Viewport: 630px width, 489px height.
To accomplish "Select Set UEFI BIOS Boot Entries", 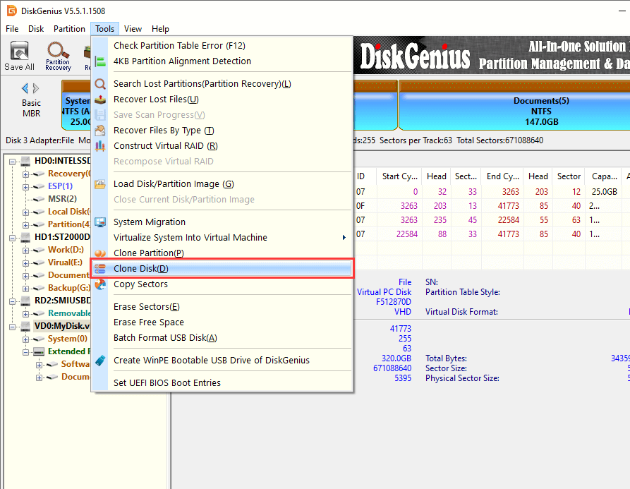I will pyautogui.click(x=166, y=383).
